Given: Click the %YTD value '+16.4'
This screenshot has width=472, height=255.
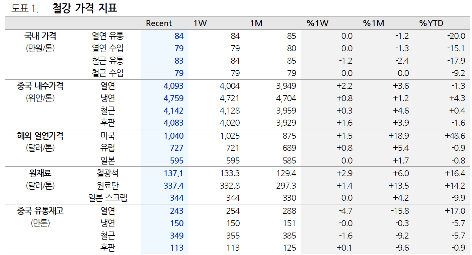Looking at the screenshot, I should pyautogui.click(x=455, y=173).
